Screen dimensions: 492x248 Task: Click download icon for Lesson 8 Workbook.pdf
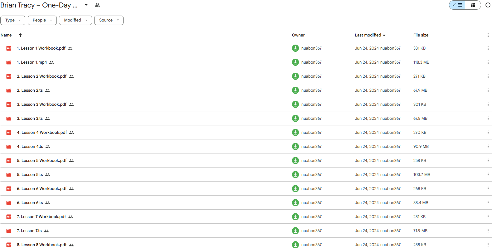pos(295,245)
